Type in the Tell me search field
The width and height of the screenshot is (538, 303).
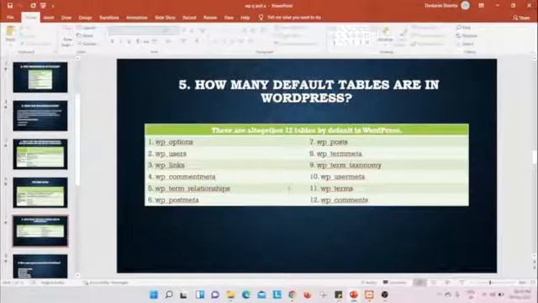click(x=294, y=18)
